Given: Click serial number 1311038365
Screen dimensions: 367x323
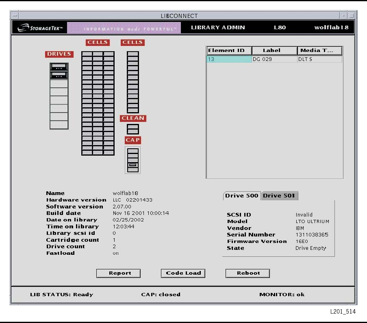Looking at the screenshot, I should point(312,235).
